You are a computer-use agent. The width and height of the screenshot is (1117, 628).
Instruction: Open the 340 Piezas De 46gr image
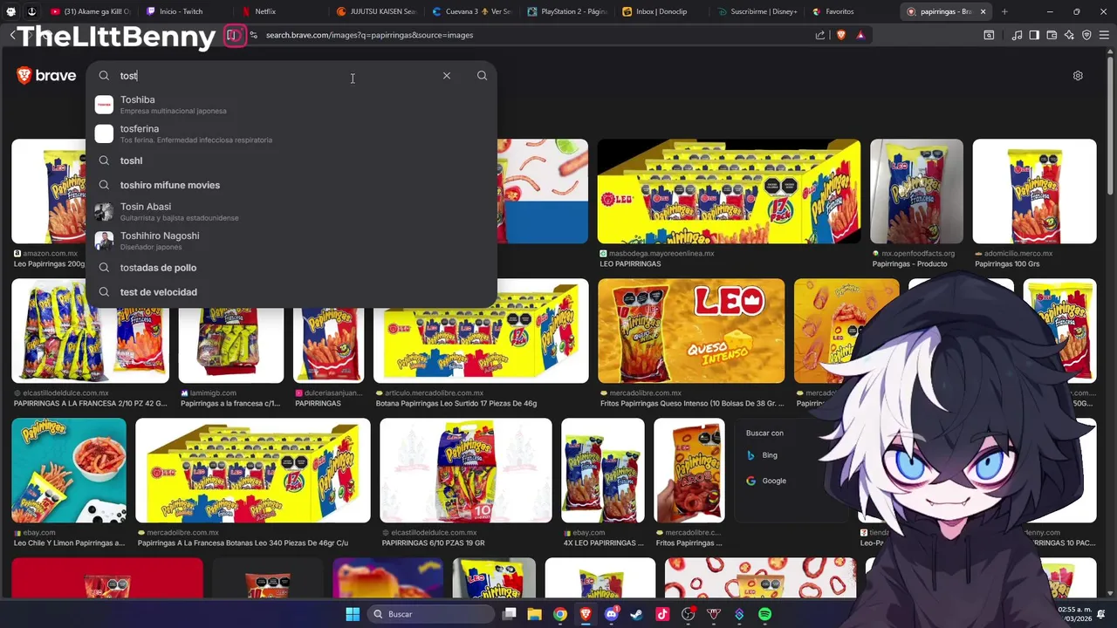(x=253, y=470)
